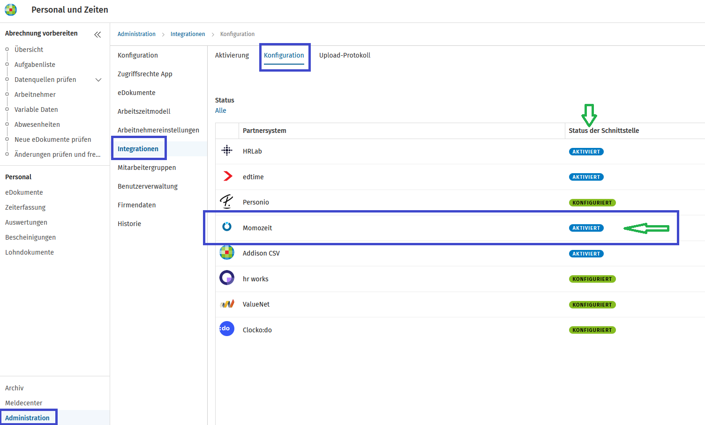Click the Personio logo icon
This screenshot has width=705, height=425.
click(x=227, y=202)
